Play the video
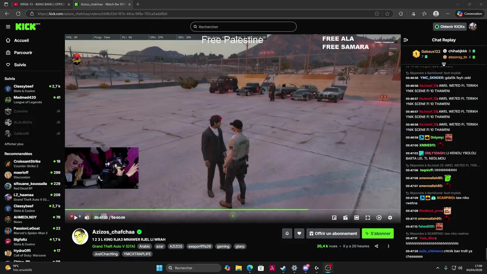Viewport: 487px width, 274px height. (x=76, y=218)
